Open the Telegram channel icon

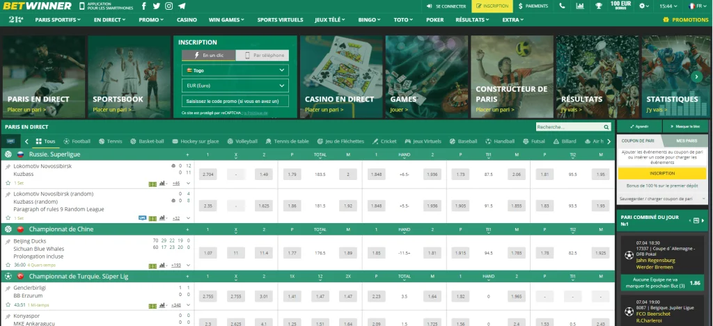point(182,6)
